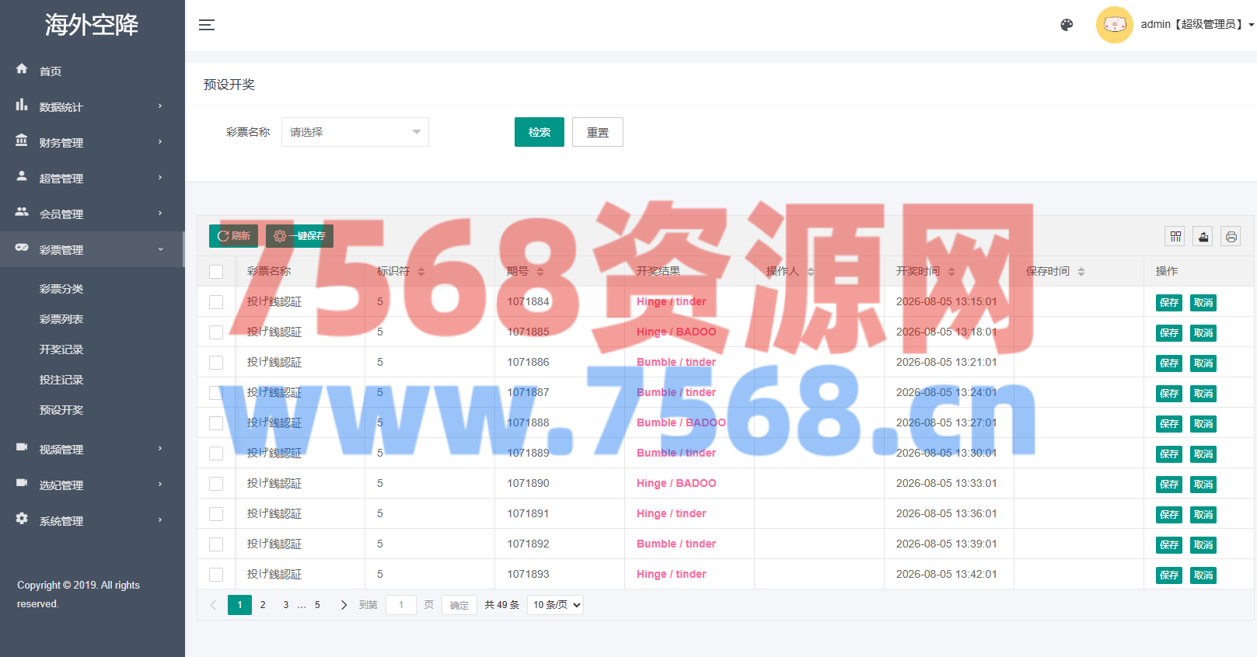The image size is (1257, 657).
Task: Check the row for 期号 1071887
Action: pos(216,393)
